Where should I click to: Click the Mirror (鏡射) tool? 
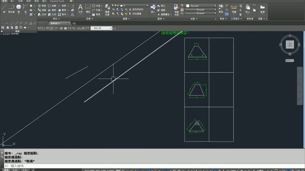[x=52, y=10]
